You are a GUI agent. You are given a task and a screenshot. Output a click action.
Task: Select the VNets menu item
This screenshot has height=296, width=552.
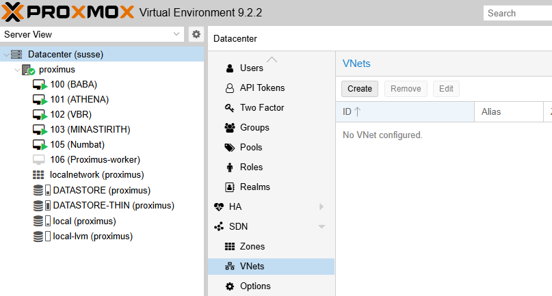271,267
